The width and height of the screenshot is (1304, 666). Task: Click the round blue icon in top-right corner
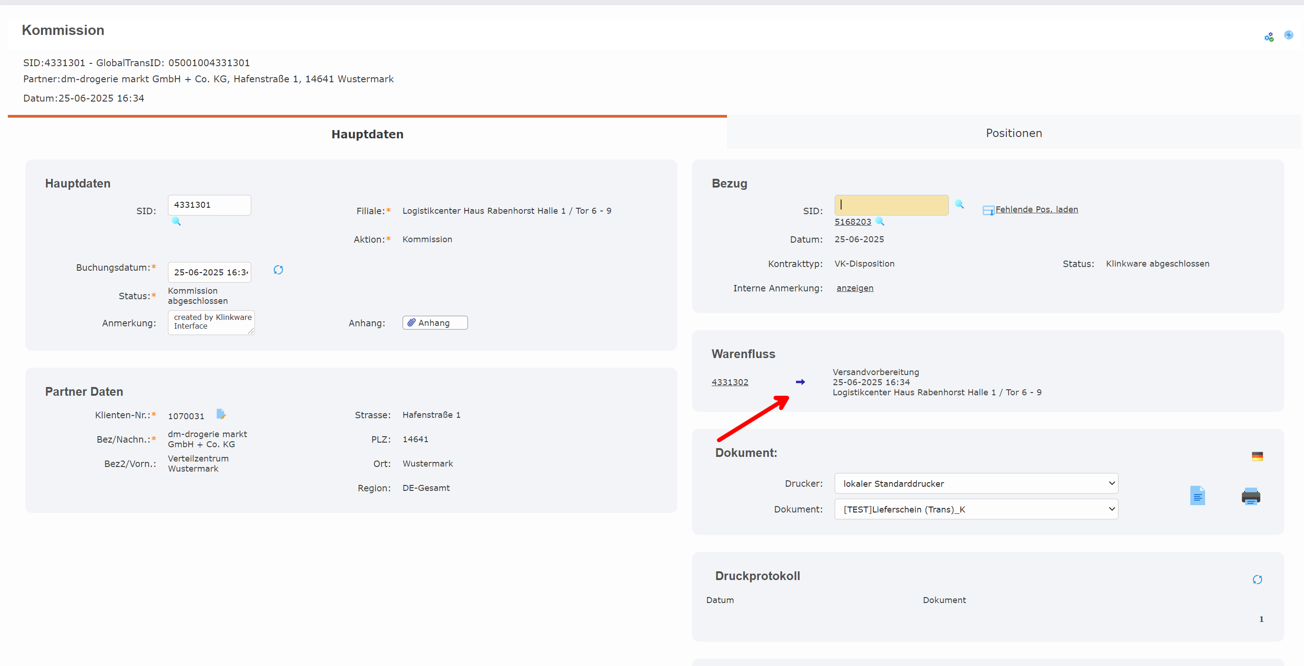(x=1288, y=35)
